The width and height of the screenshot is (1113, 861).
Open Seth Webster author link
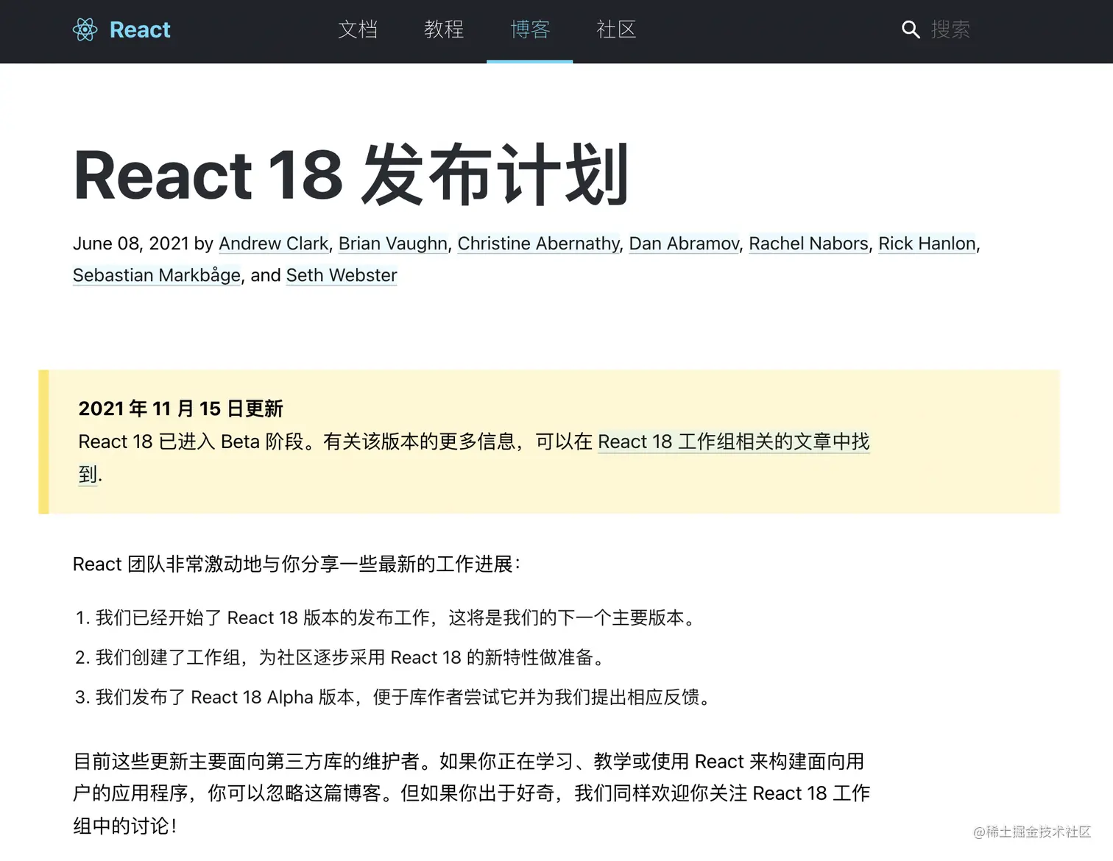(x=342, y=275)
